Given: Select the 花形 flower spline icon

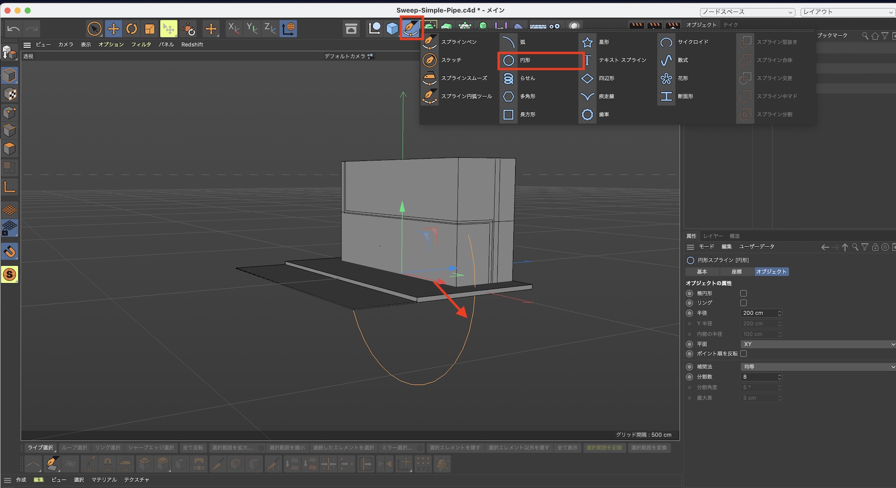Looking at the screenshot, I should point(666,78).
